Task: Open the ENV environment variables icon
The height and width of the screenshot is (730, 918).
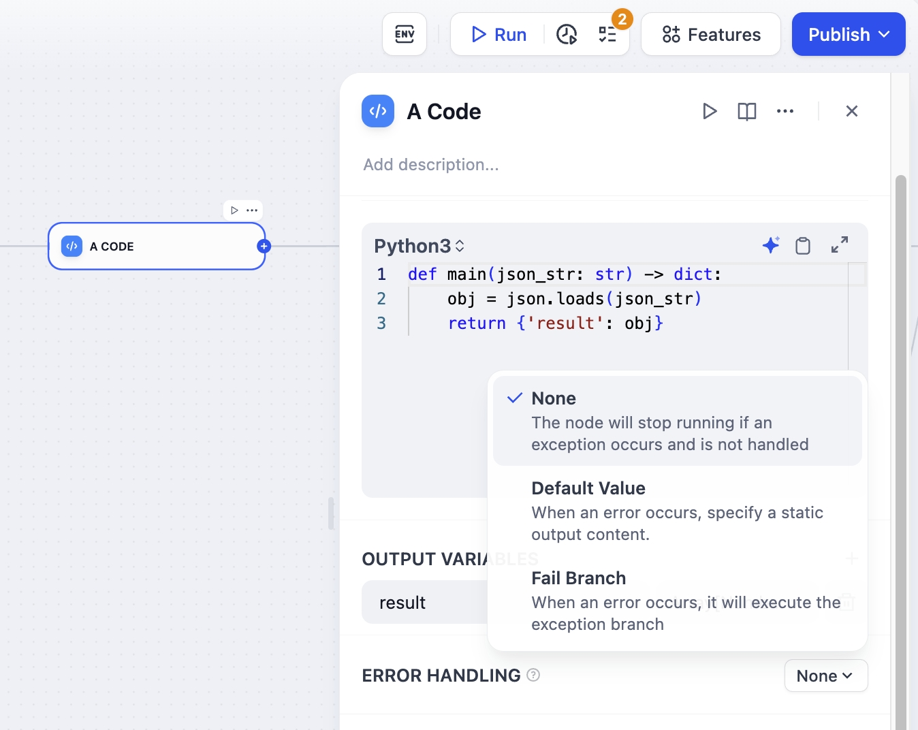Action: pyautogui.click(x=405, y=34)
